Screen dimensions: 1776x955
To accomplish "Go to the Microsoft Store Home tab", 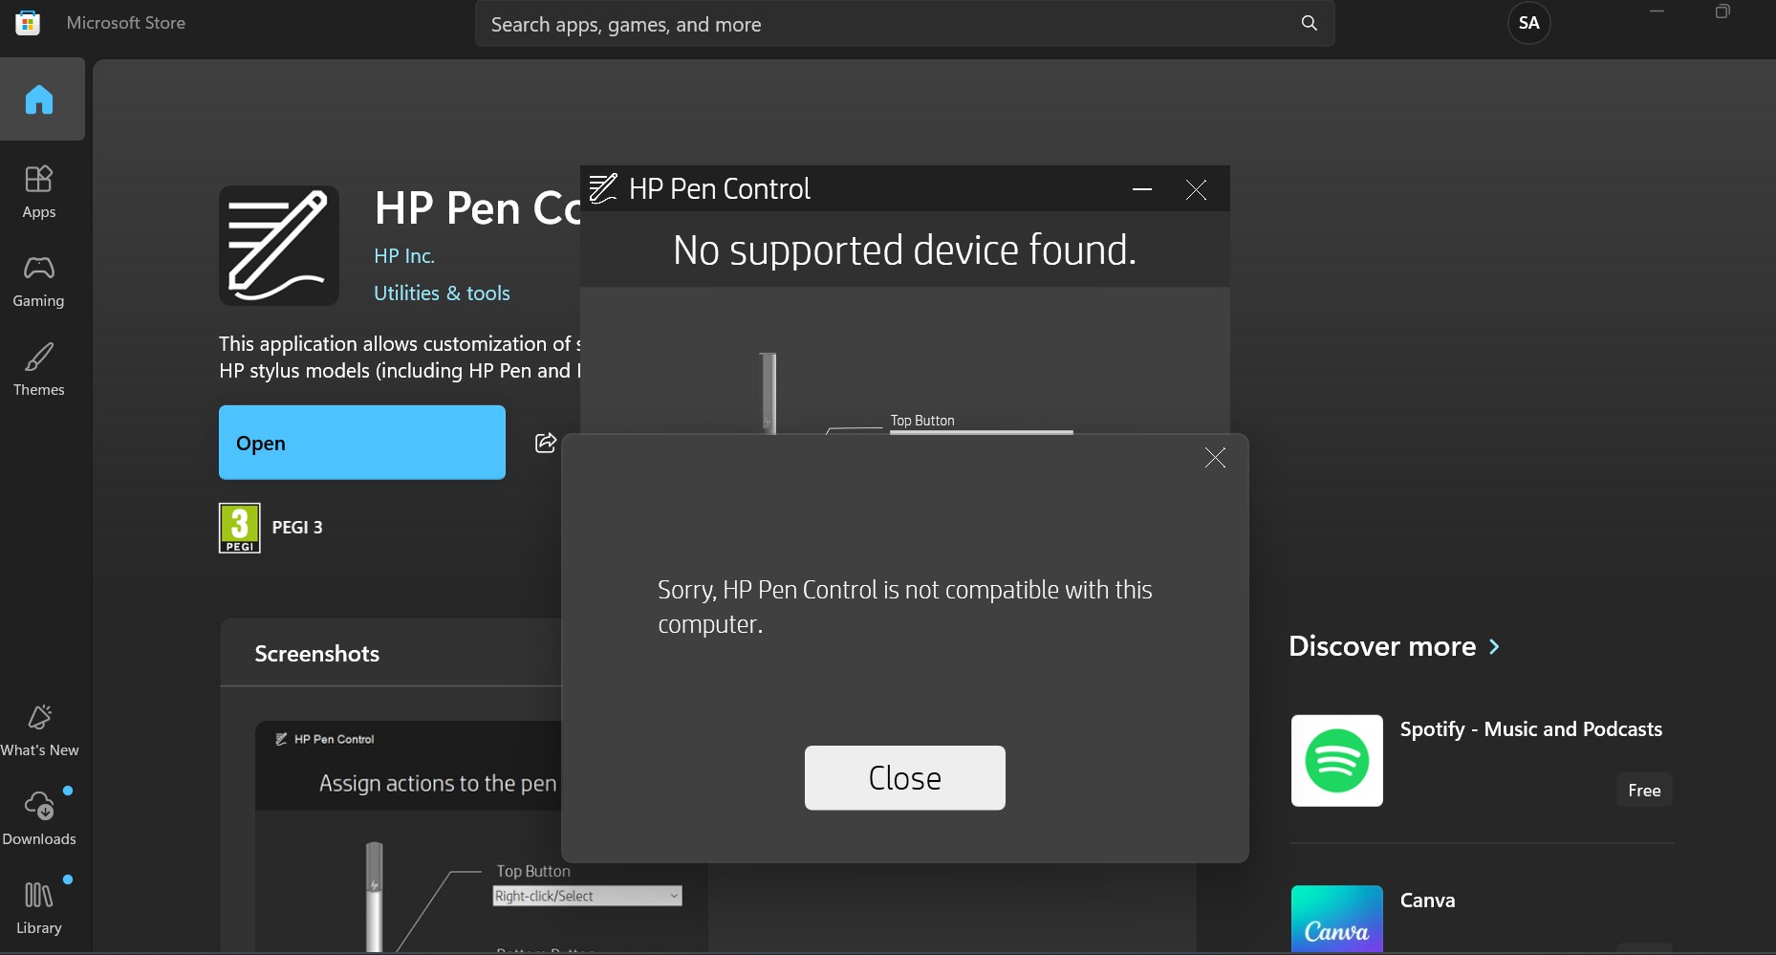I will point(40,99).
